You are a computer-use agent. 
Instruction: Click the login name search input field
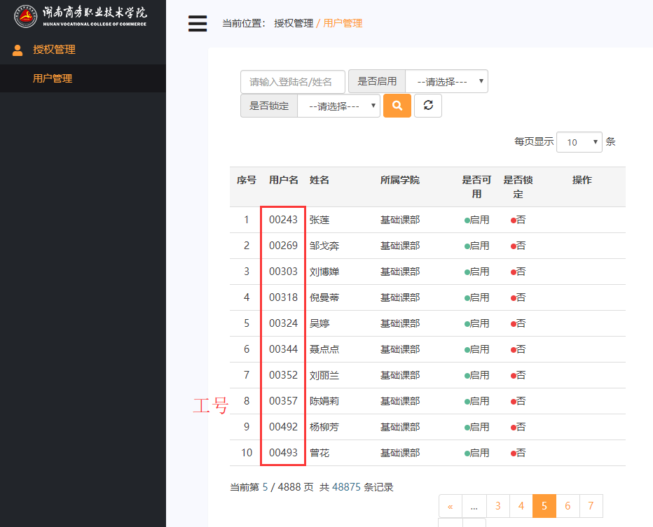pyautogui.click(x=292, y=81)
